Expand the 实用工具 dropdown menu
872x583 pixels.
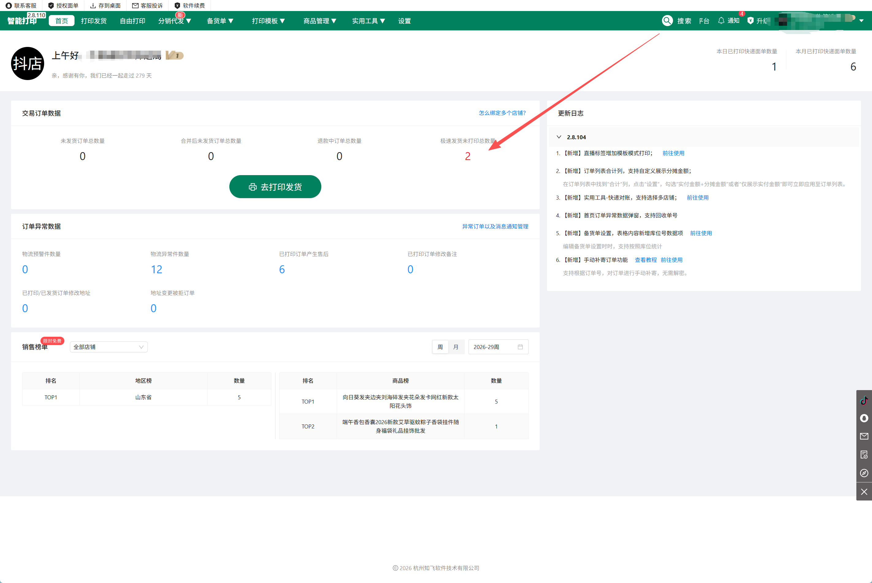[x=368, y=21]
